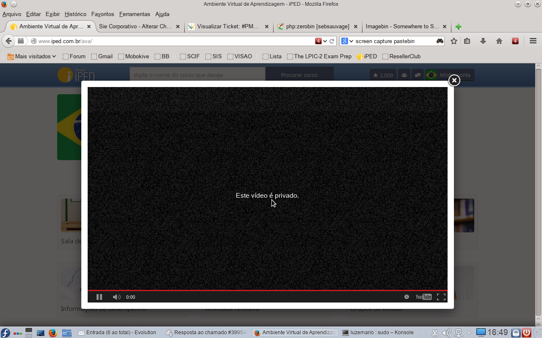Viewport: 542px width, 338px height.
Task: Open Ferramentas menu
Action: 135,14
